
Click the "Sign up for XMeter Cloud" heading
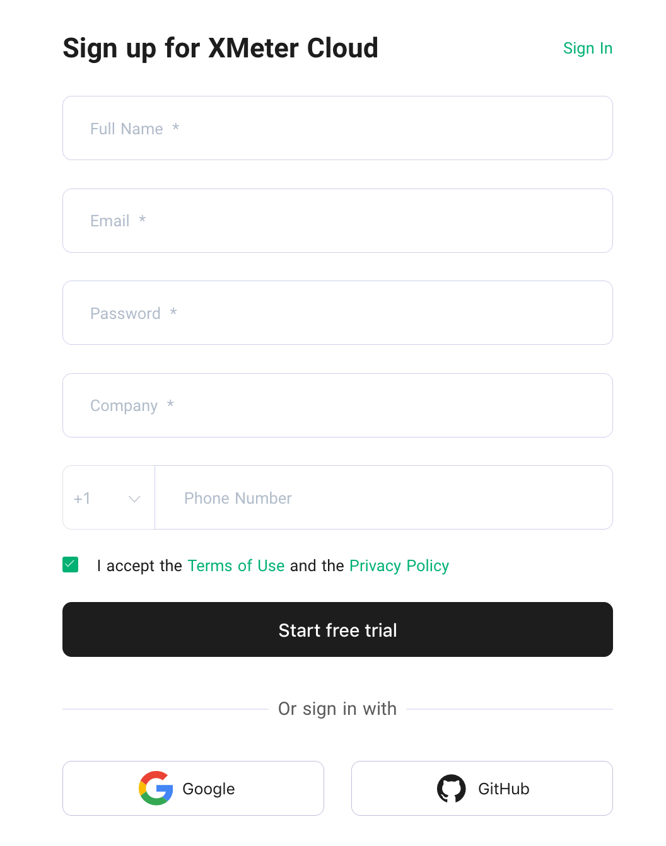(220, 49)
